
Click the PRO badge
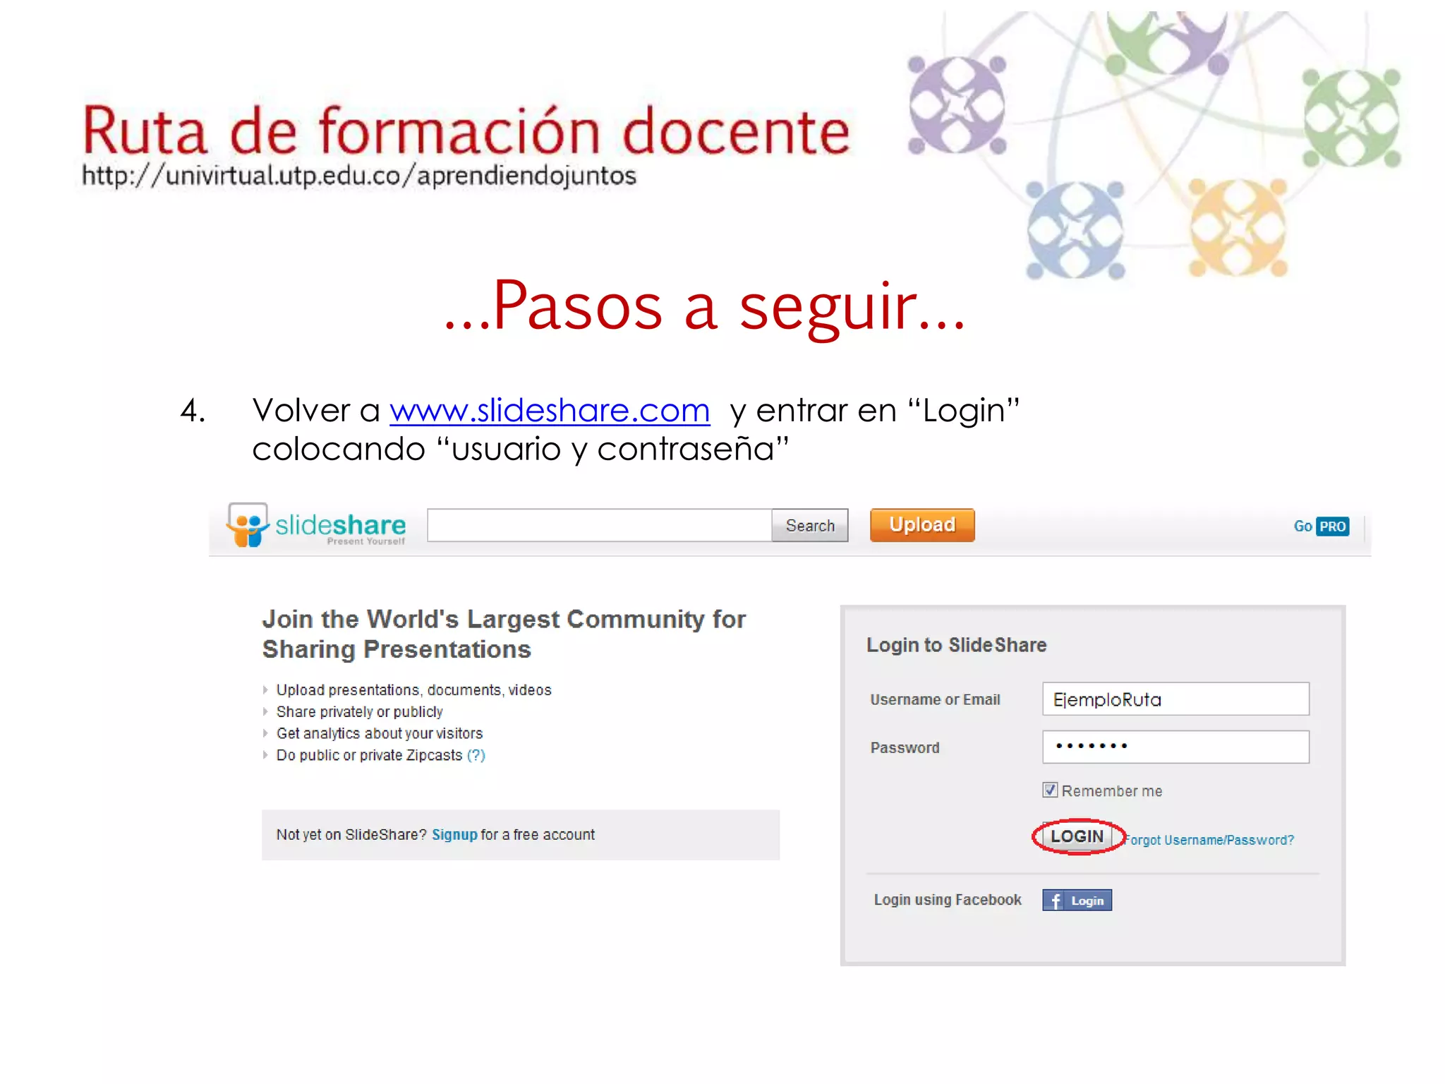click(x=1333, y=526)
